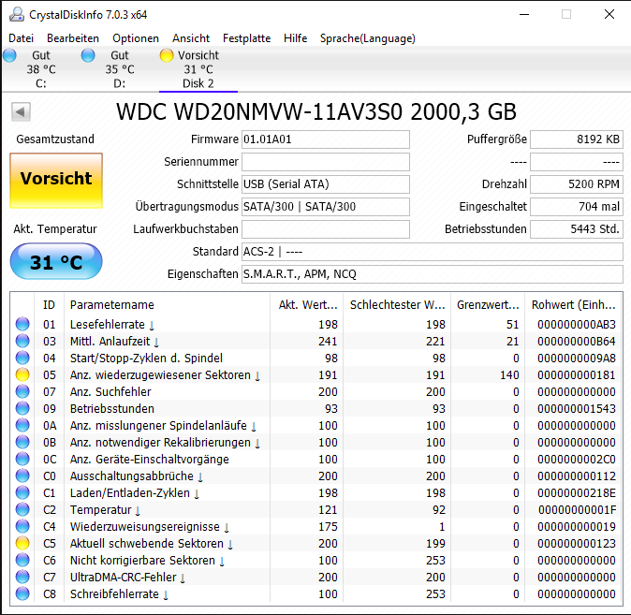
Task: Click blue status orb for Mittl. Anlaufzeit row
Action: pyautogui.click(x=22, y=341)
